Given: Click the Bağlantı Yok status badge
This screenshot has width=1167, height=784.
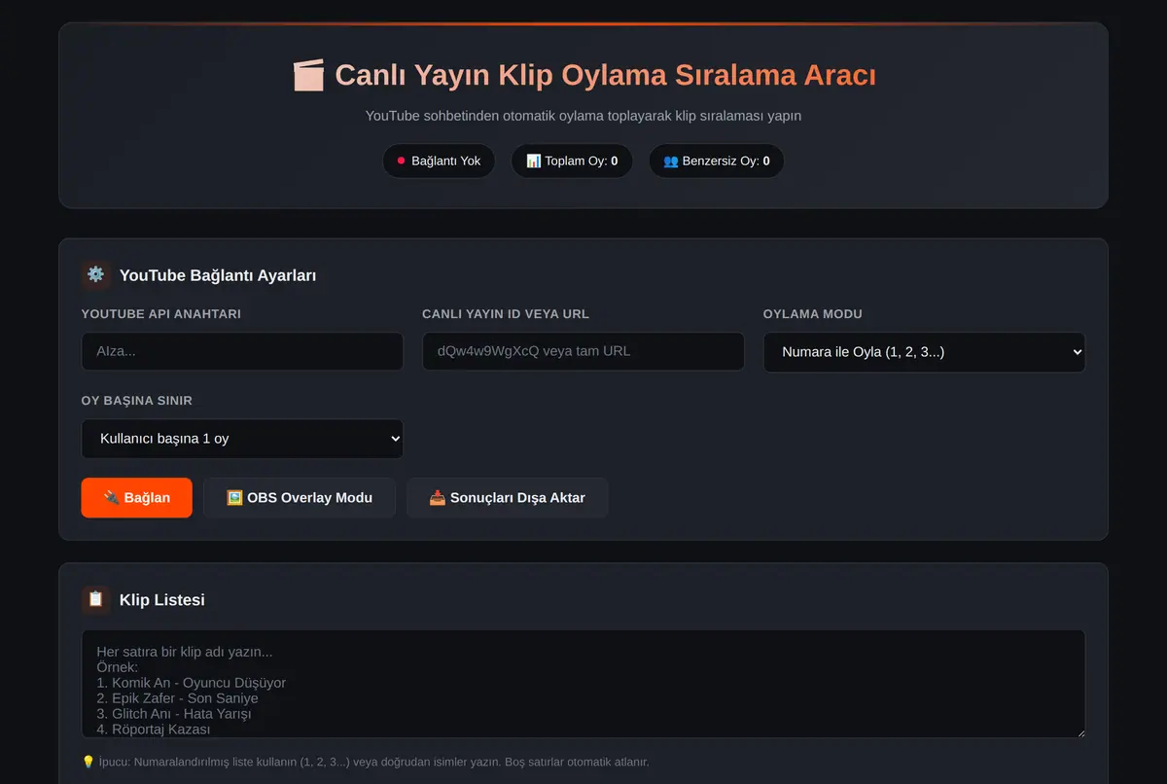Looking at the screenshot, I should pyautogui.click(x=439, y=160).
